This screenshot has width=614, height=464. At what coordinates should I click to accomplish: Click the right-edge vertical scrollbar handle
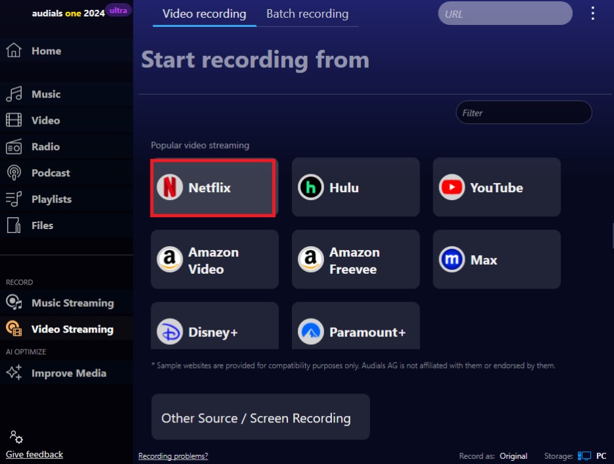[613, 235]
